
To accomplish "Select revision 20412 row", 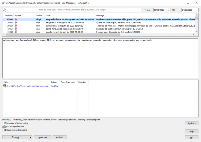I will tap(99, 23).
